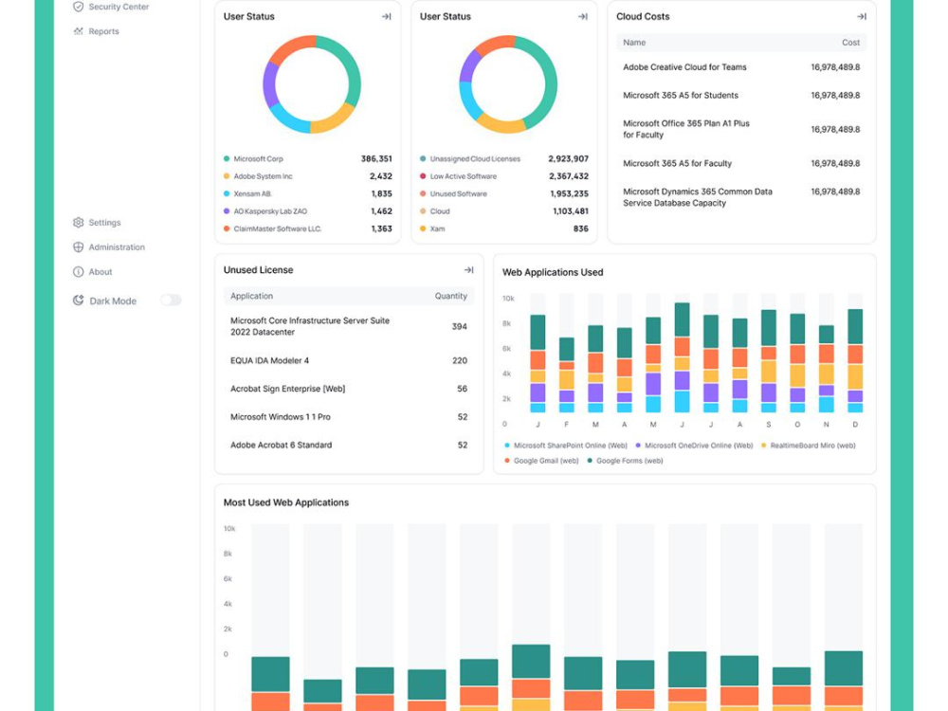Click the Name column header in Cloud Costs
Image resolution: width=948 pixels, height=711 pixels.
point(634,43)
